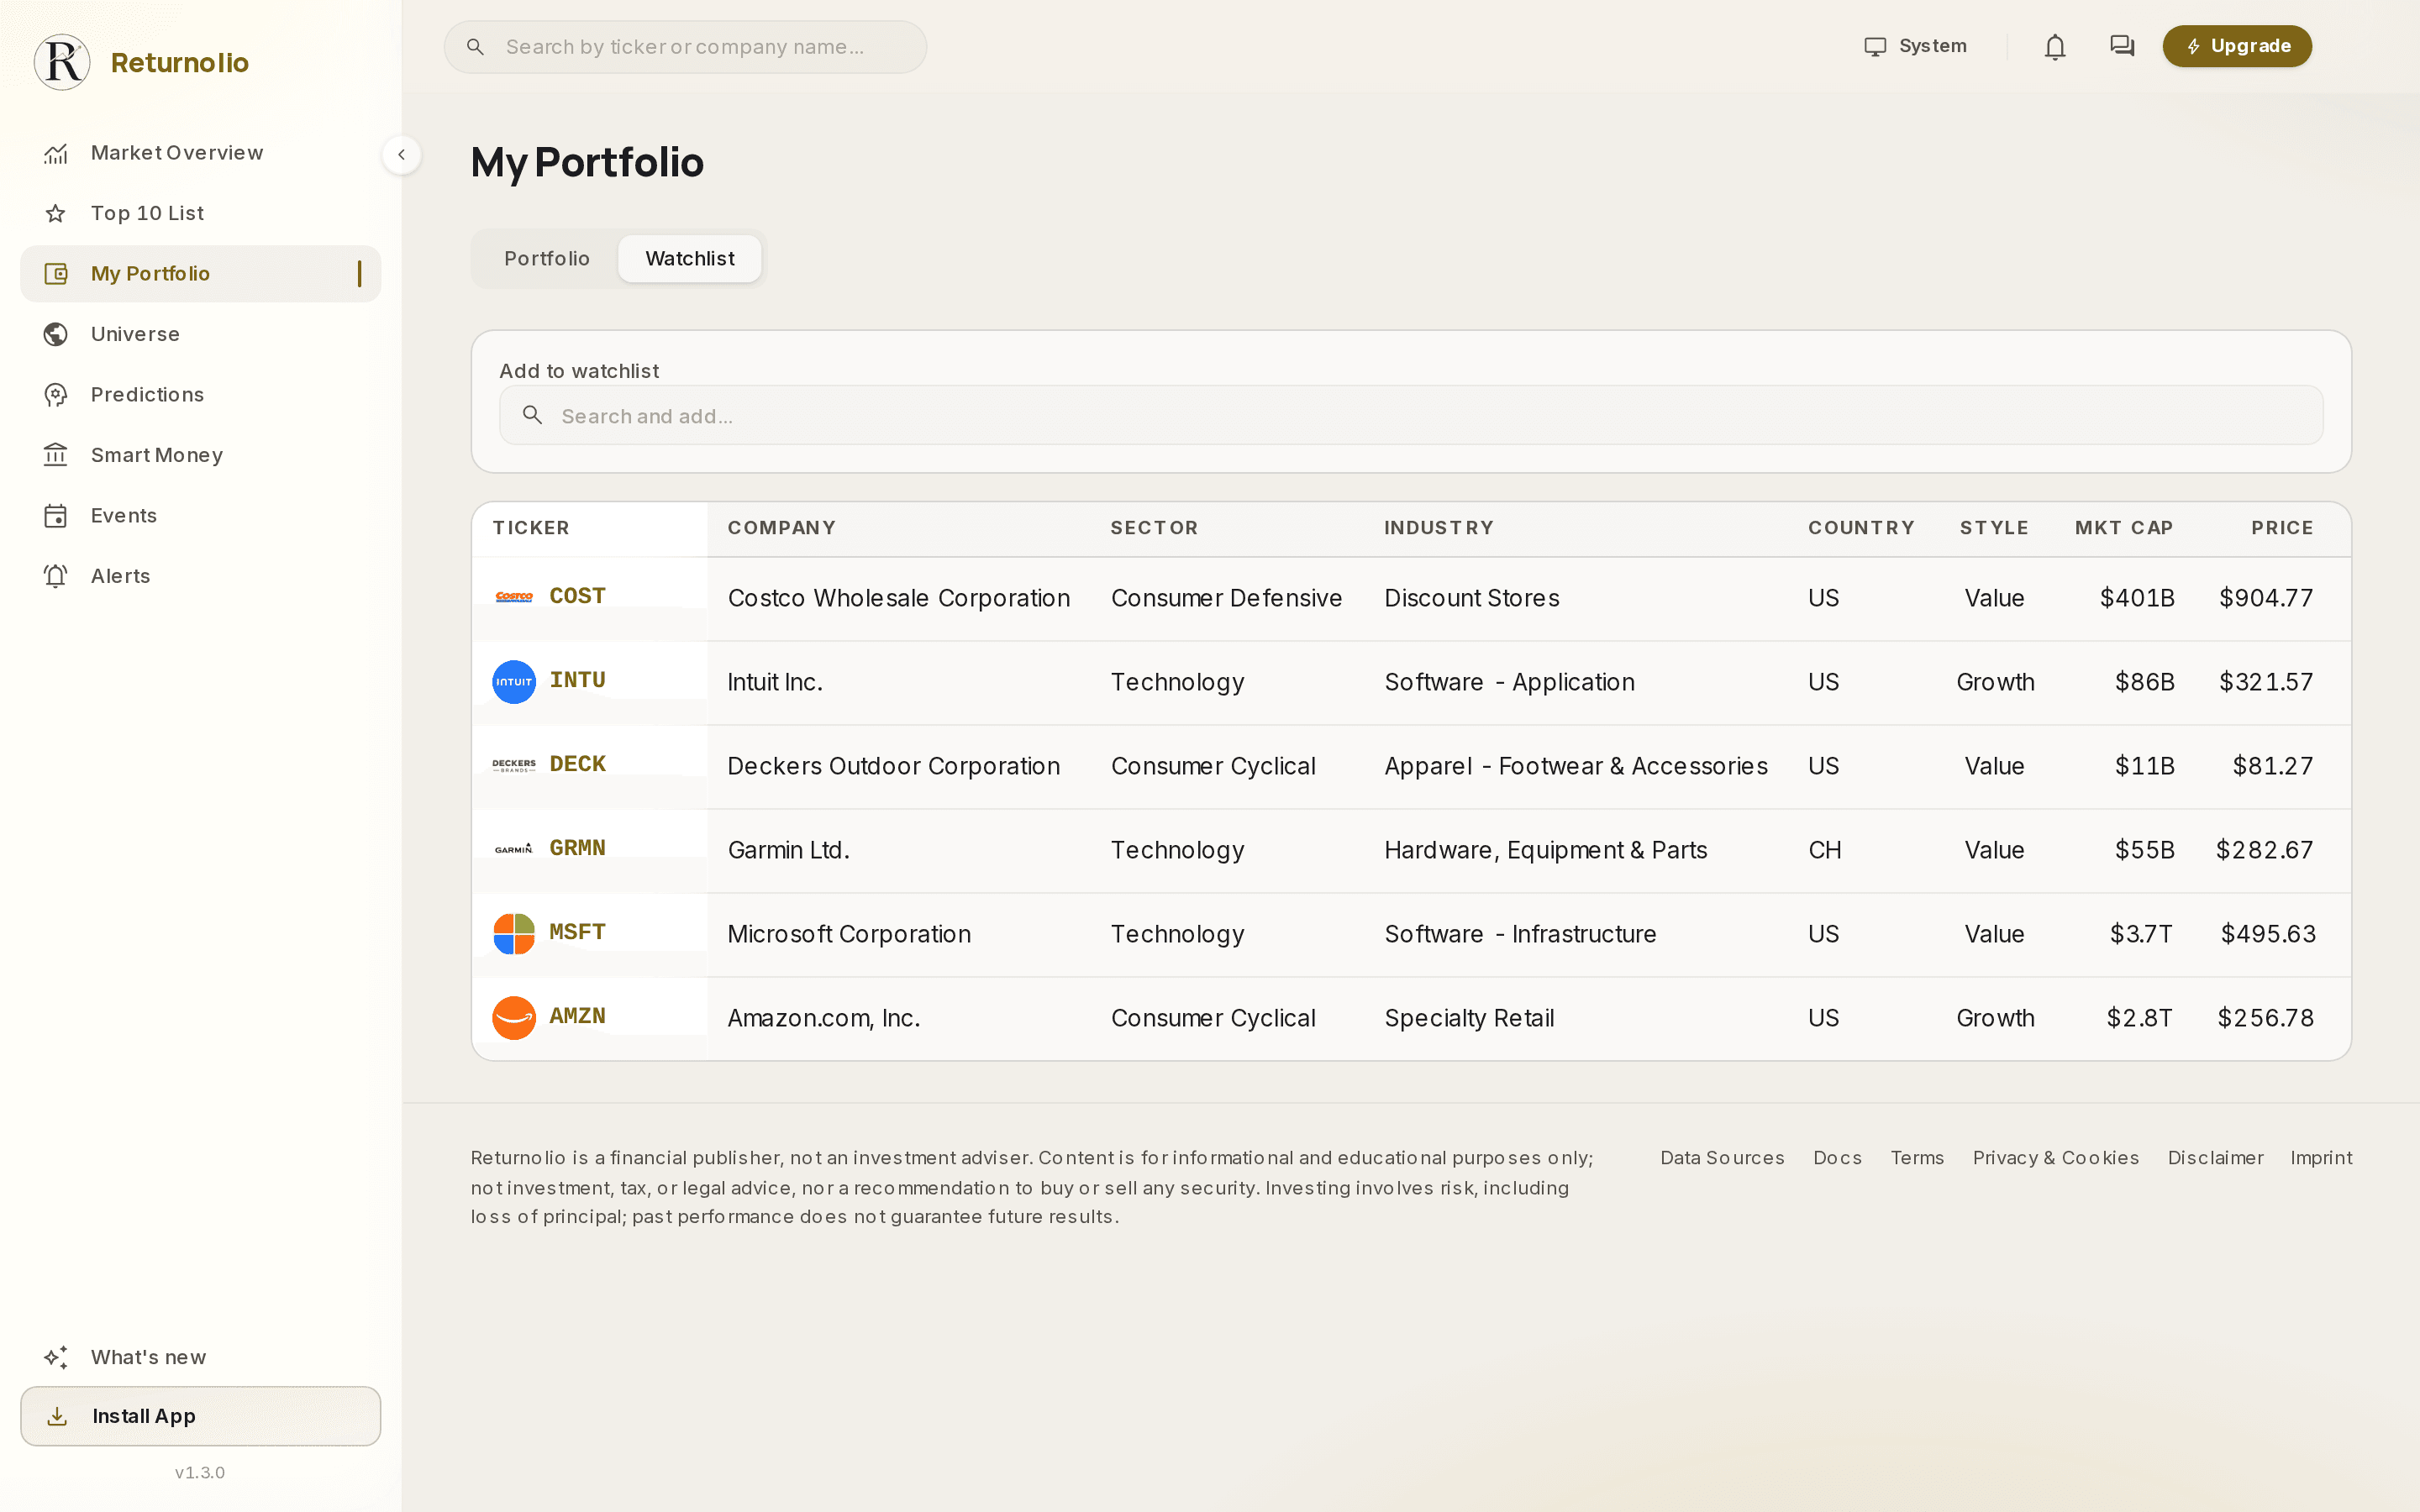Click the Search and add watchlist field
Image resolution: width=2420 pixels, height=1512 pixels.
coord(1411,416)
